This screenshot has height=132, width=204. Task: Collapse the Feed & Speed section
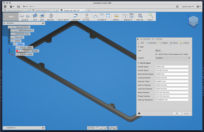click(x=139, y=63)
